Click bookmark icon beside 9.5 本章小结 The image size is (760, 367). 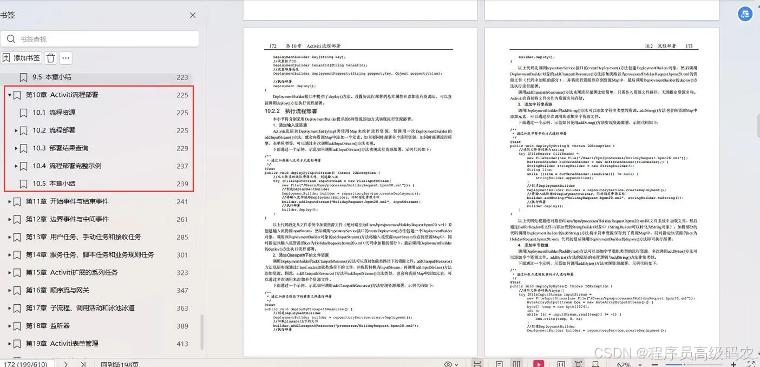point(23,77)
